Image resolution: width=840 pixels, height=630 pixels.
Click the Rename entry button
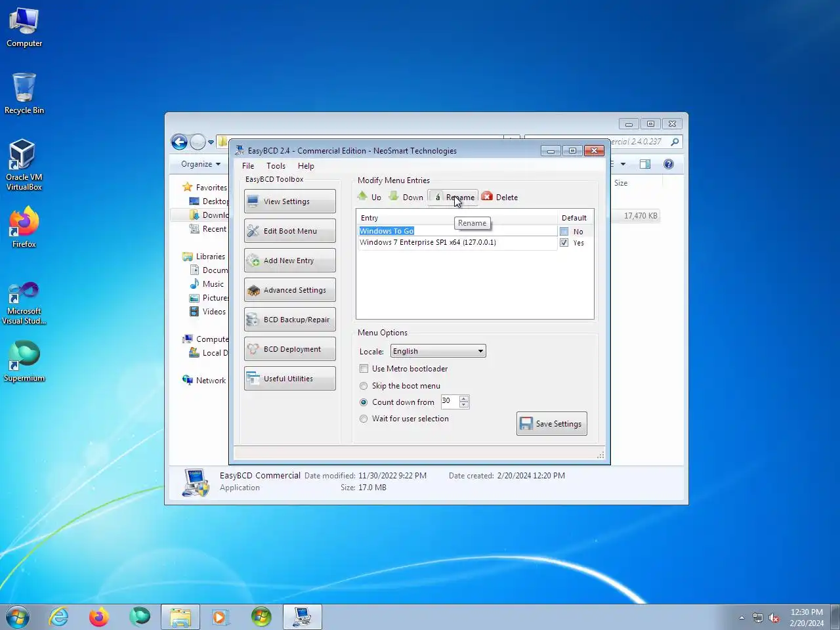coord(453,197)
